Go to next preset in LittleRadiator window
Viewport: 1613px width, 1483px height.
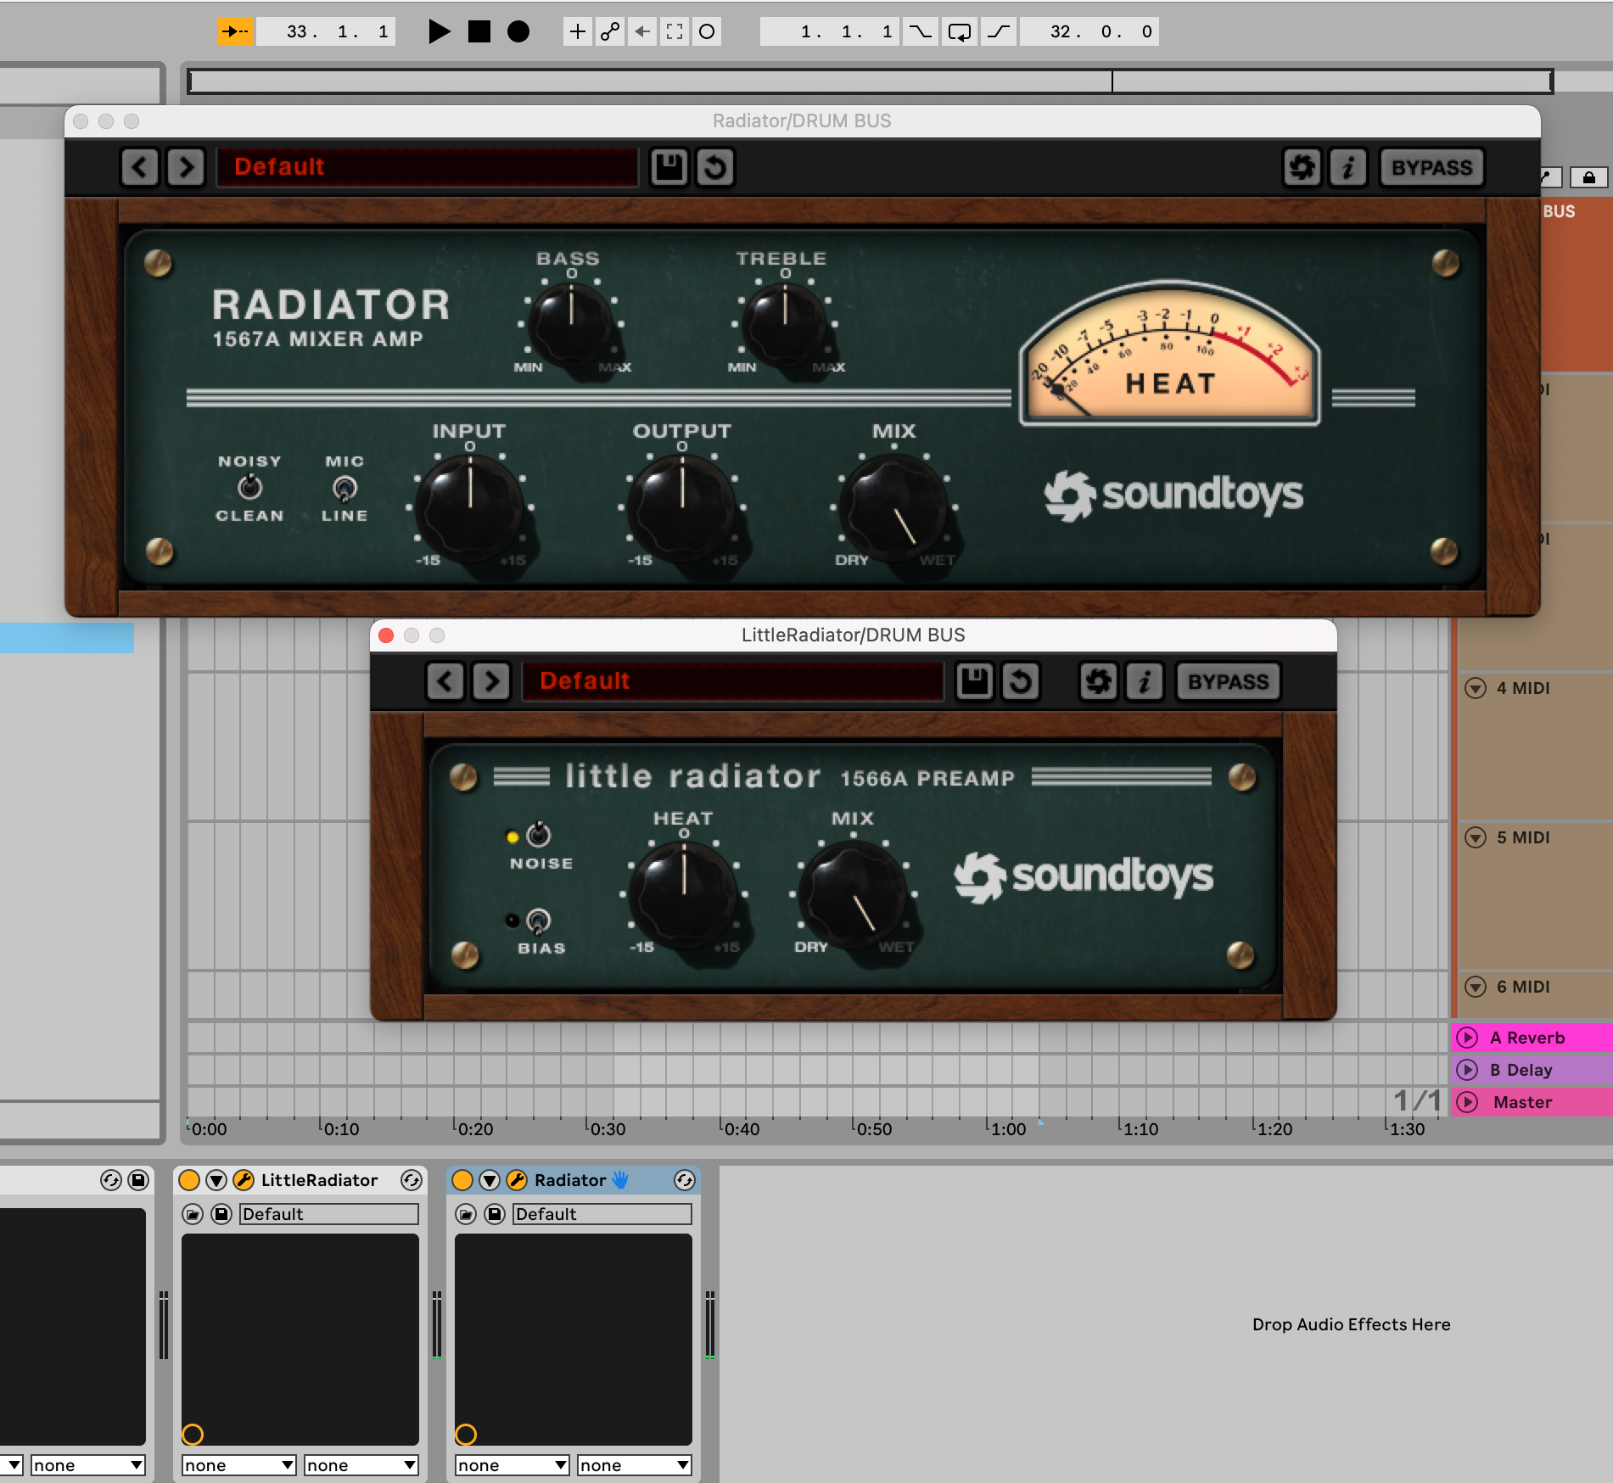pos(491,681)
